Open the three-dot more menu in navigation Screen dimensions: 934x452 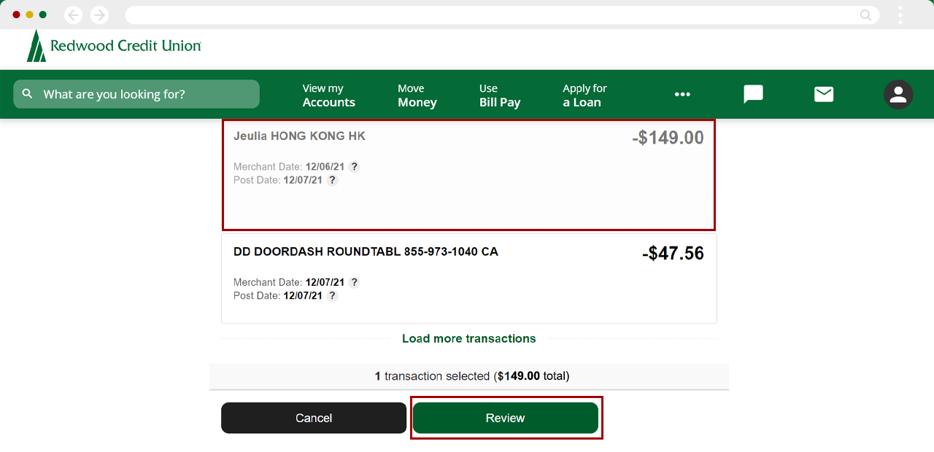[682, 94]
